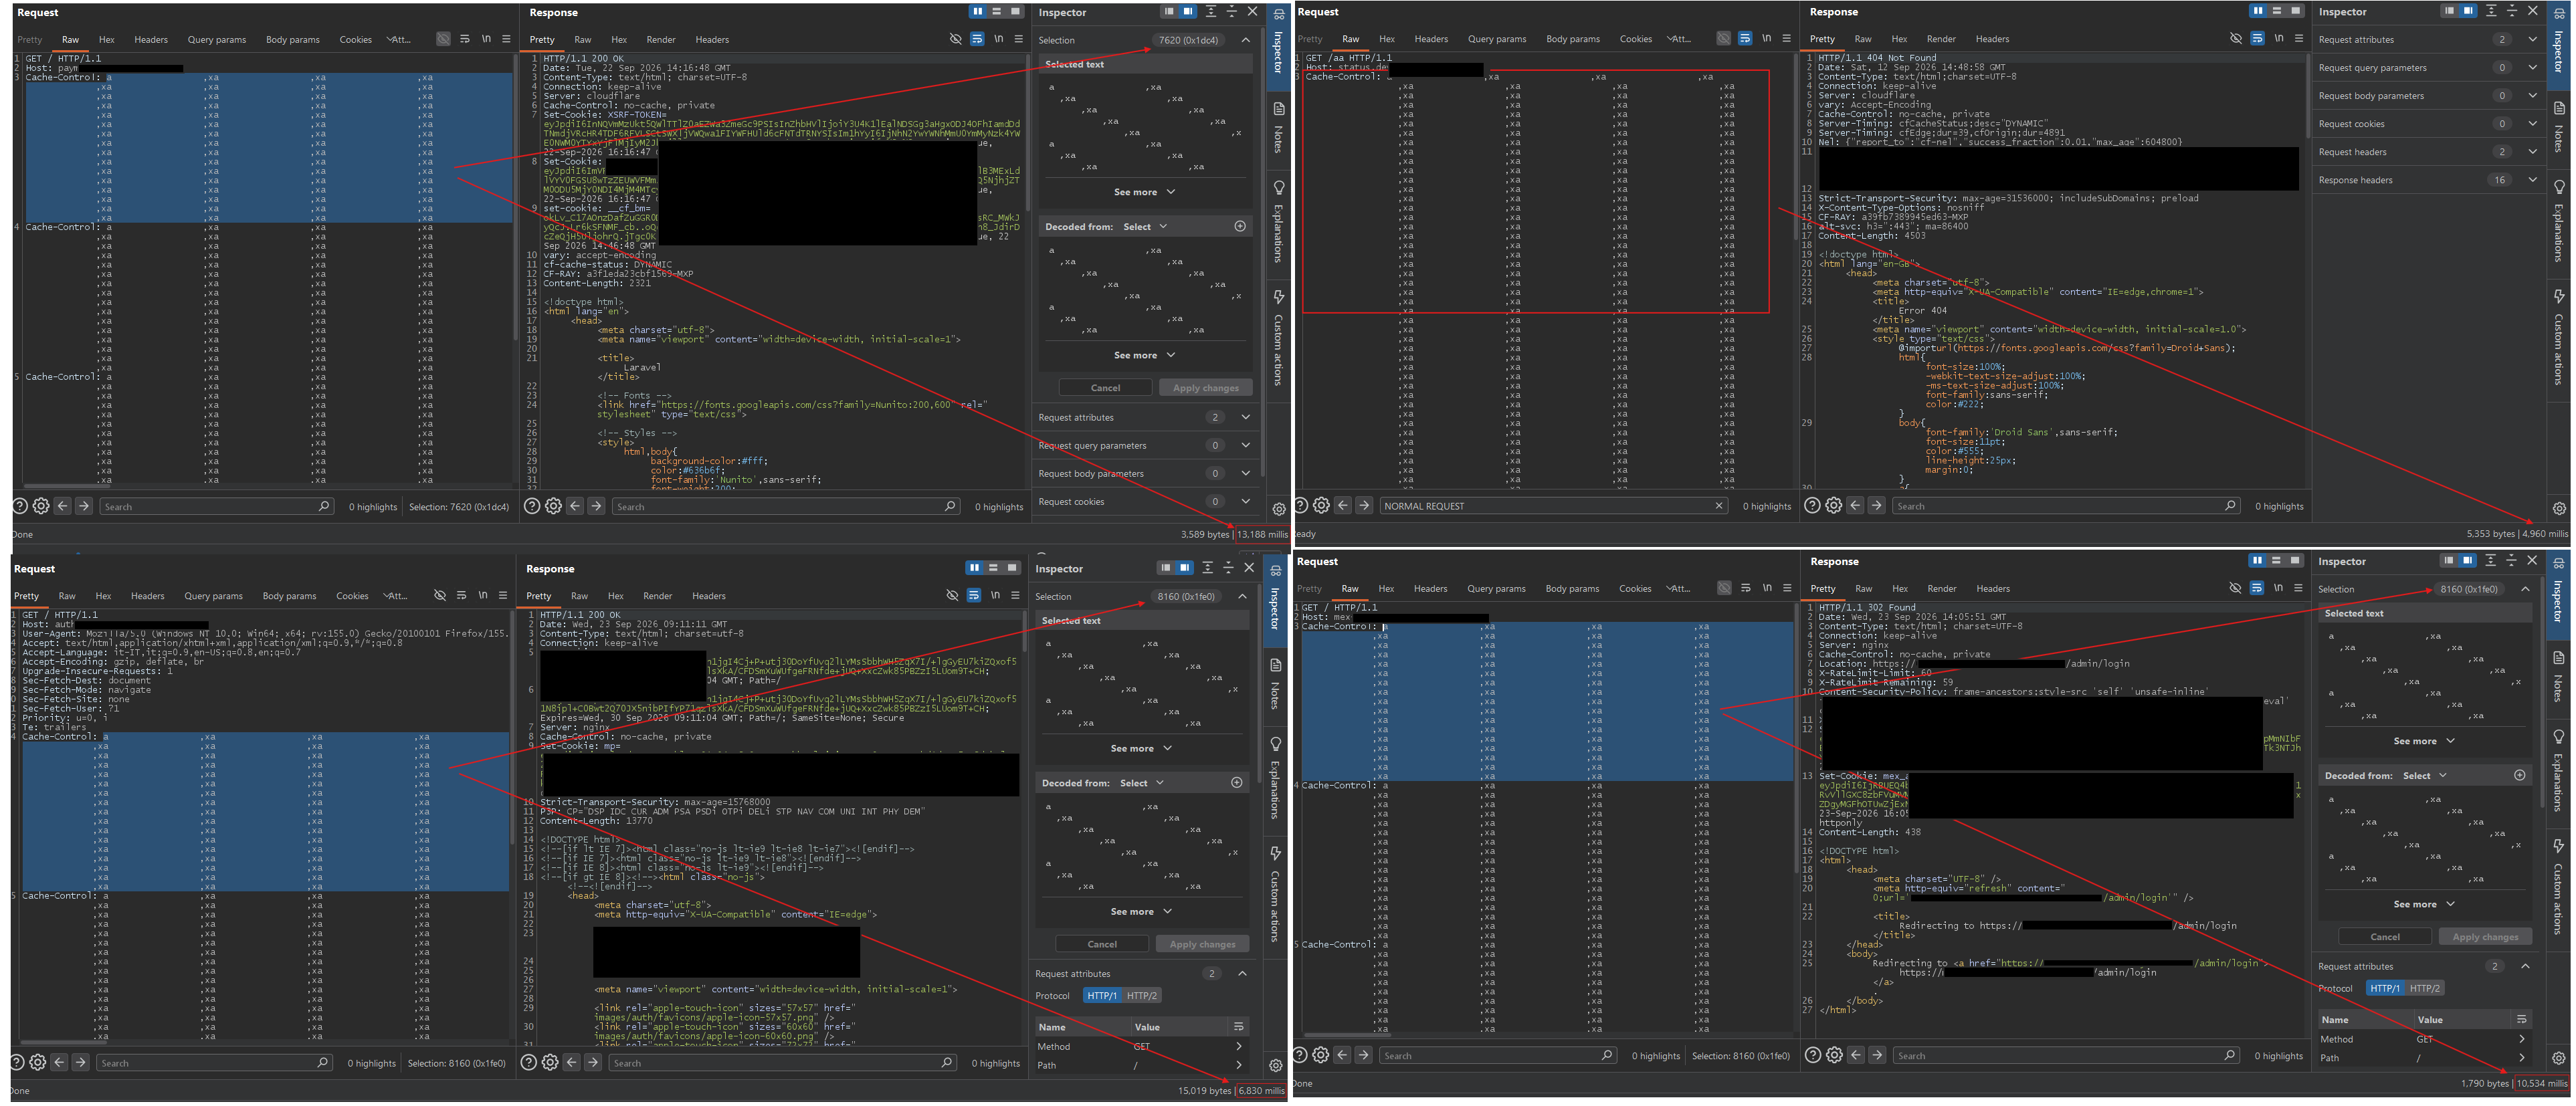Open request Headers tab in 15,019 bytes window
Screen dimensions: 2576x1106
coord(147,596)
